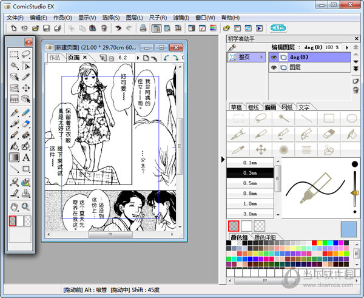
Task: Choose 0.5mm brush size
Action: point(250,183)
